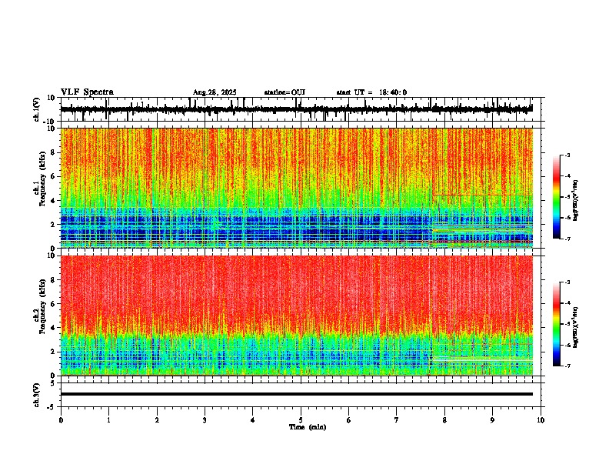Click inside the ch.1 spectrogram plot

point(296,188)
